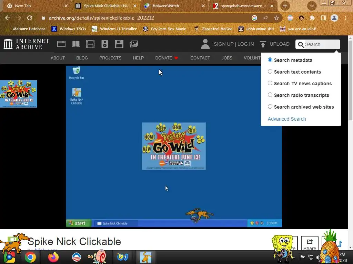This screenshot has height=264, width=353.
Task: Switch to the New Tab browser tab
Action: (37, 6)
